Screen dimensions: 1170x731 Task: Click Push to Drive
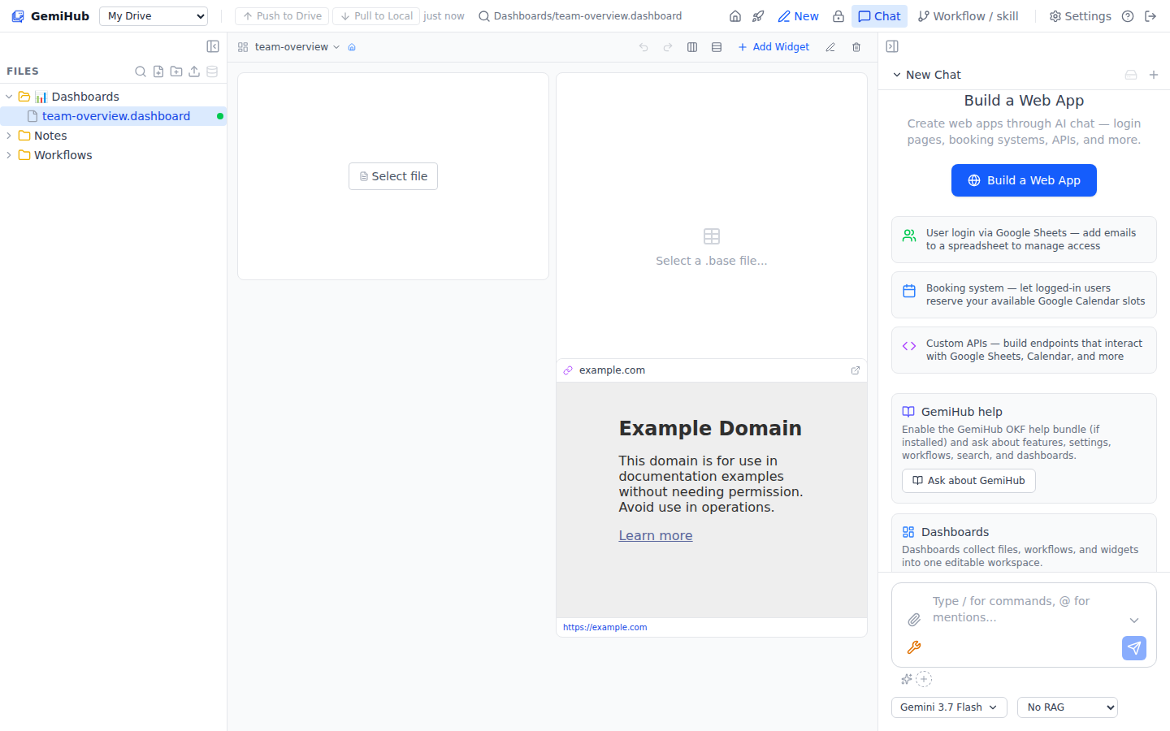[282, 16]
